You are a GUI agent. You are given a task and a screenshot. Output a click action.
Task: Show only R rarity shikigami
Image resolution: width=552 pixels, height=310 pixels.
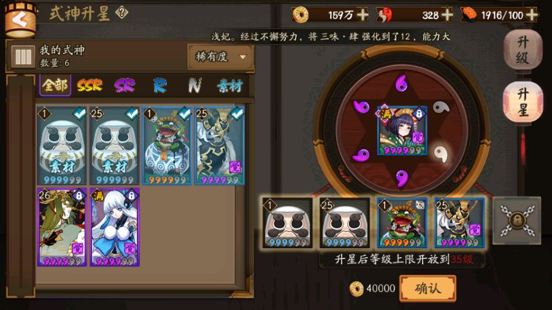click(160, 85)
